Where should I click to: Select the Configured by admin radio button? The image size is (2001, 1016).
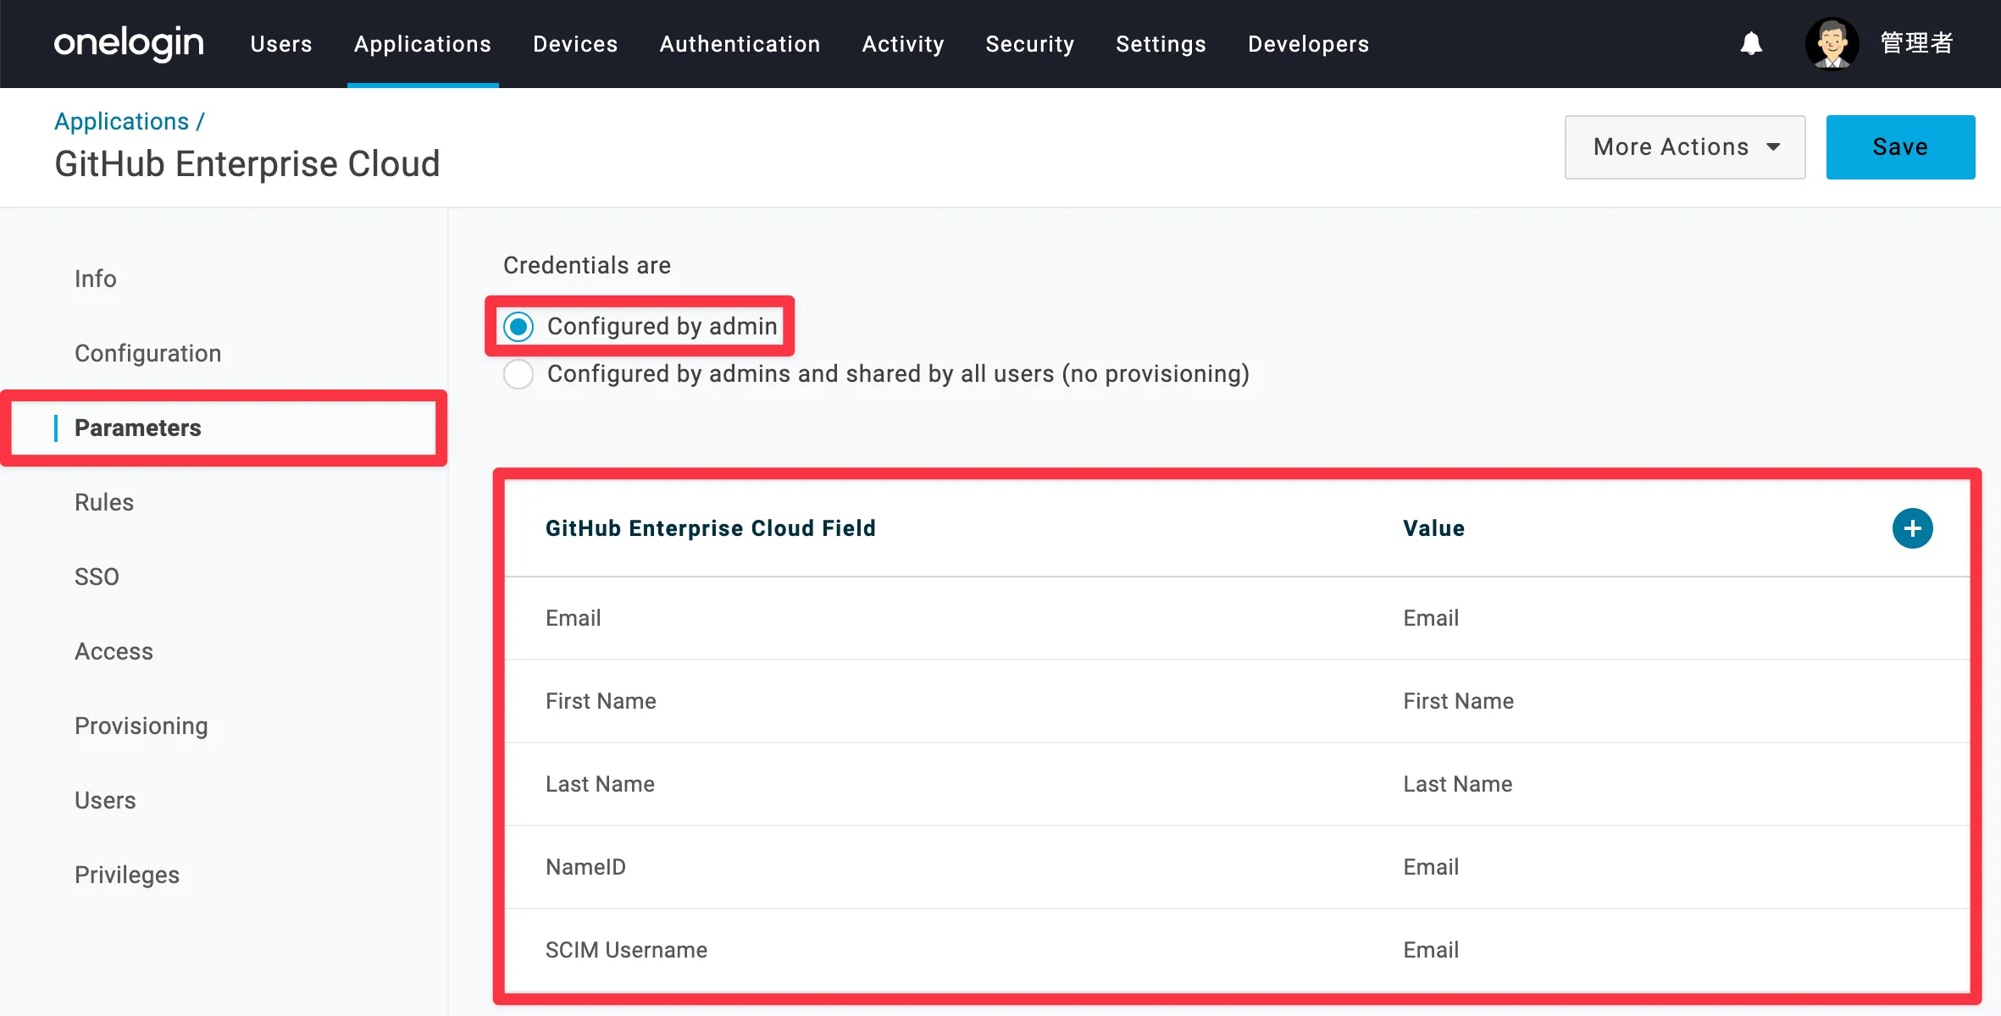(x=518, y=327)
